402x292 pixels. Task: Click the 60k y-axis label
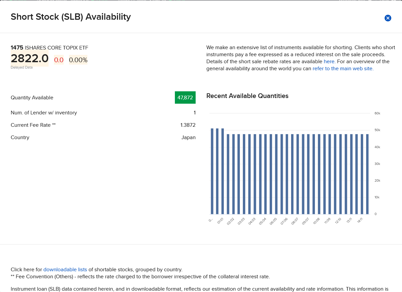(x=377, y=113)
